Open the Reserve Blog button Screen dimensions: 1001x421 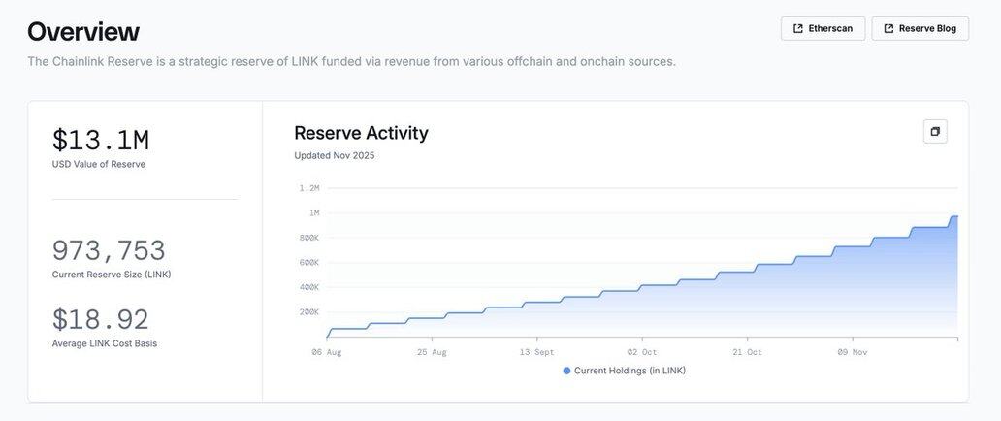tap(920, 29)
